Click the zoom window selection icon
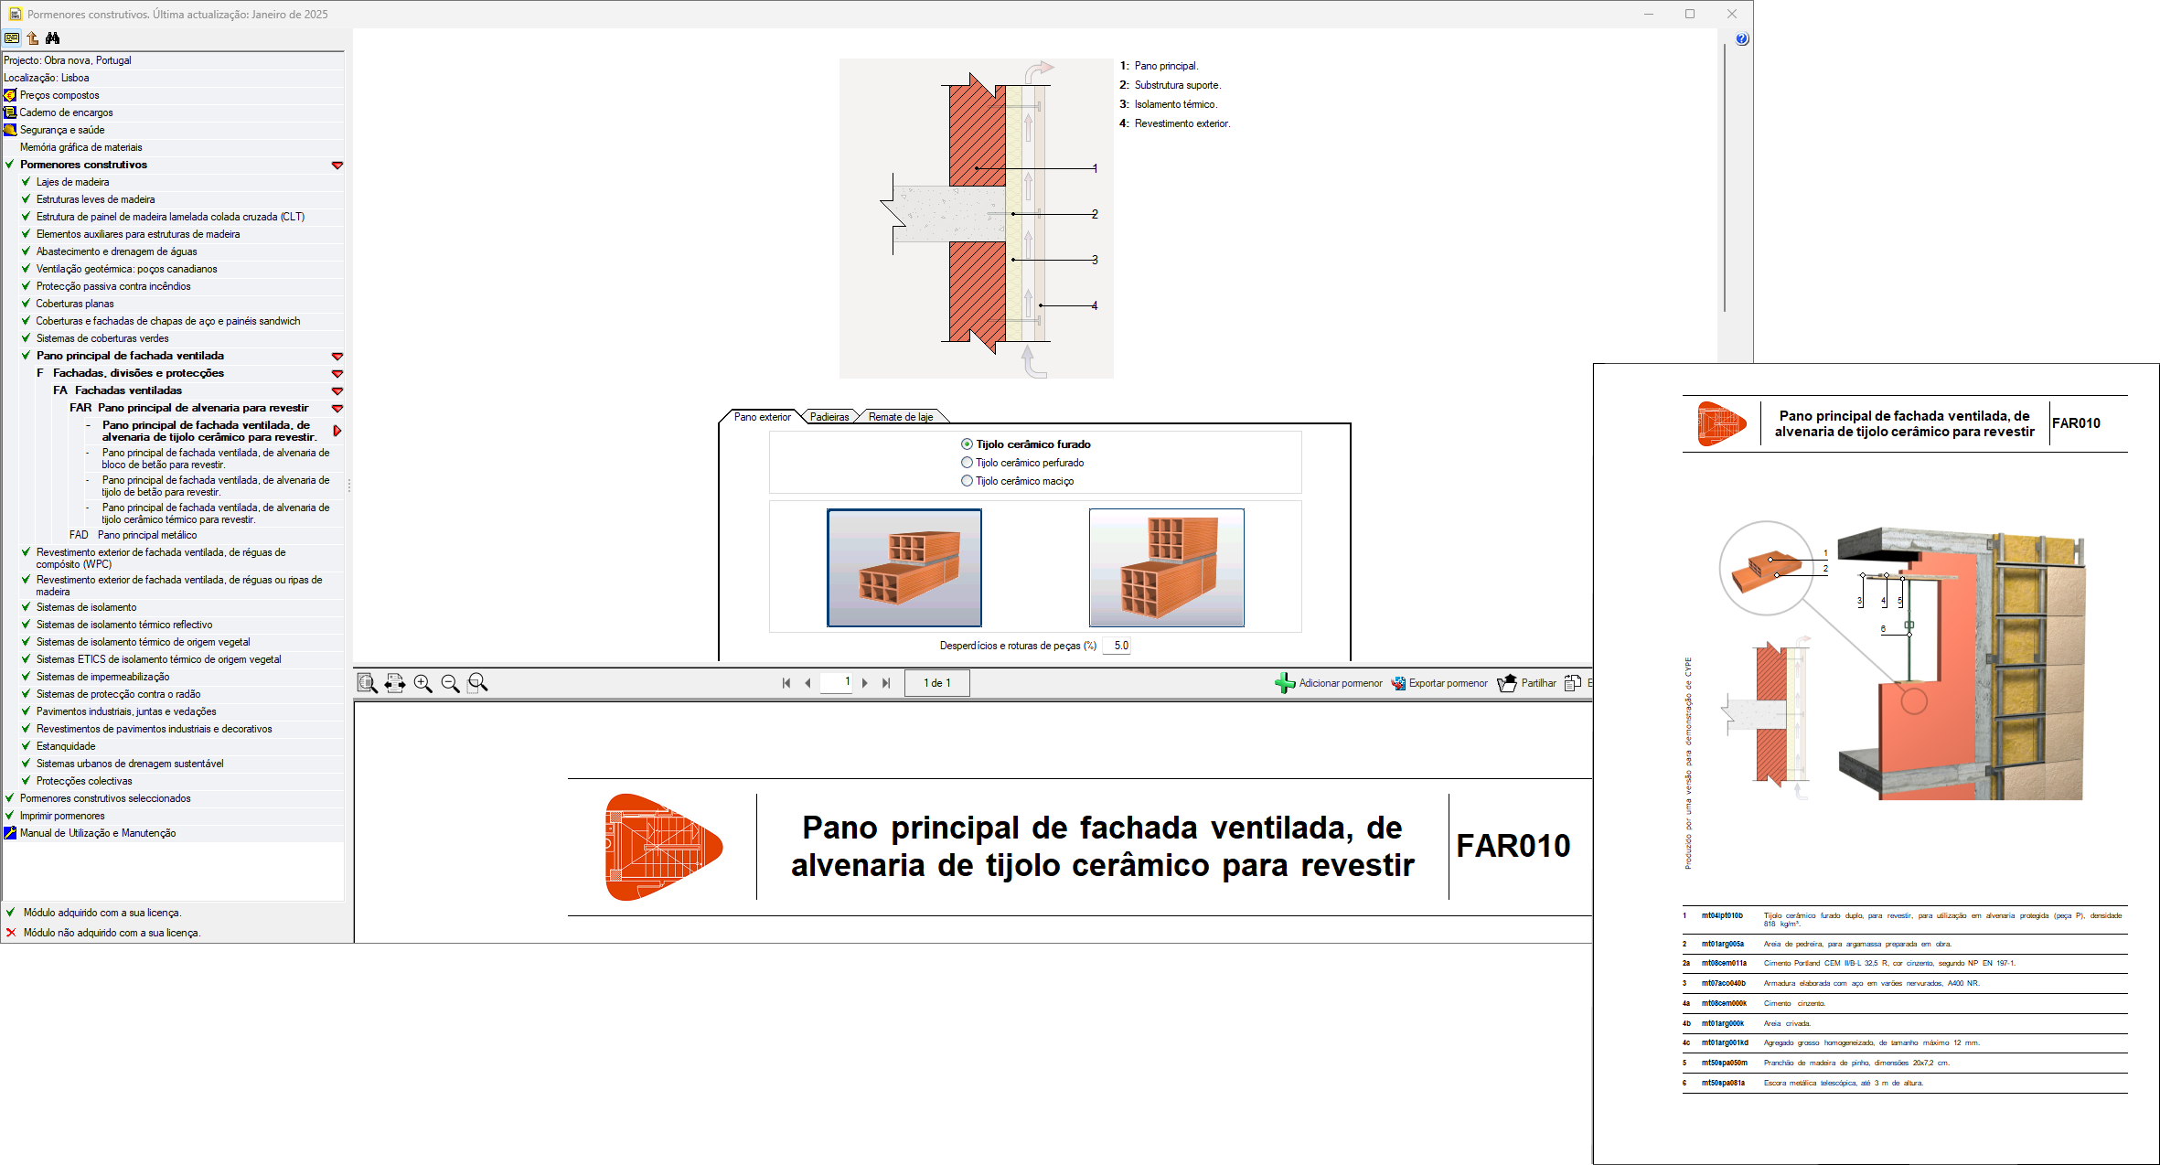 pos(477,683)
